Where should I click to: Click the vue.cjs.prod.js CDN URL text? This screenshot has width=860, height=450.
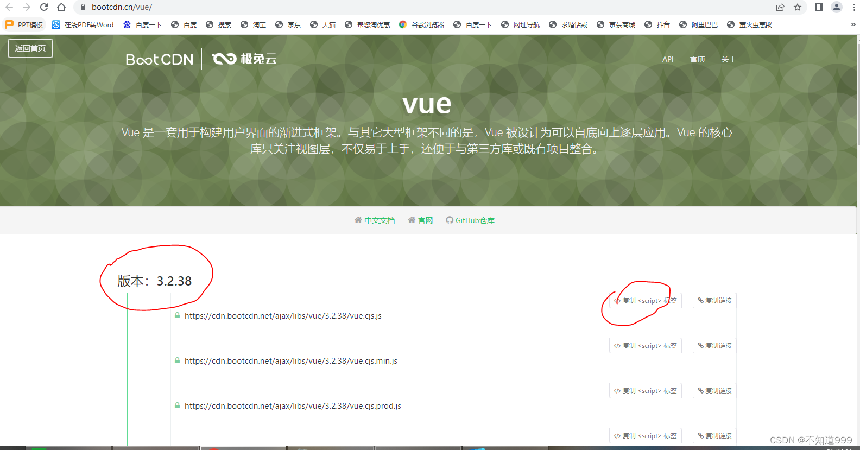tap(293, 406)
